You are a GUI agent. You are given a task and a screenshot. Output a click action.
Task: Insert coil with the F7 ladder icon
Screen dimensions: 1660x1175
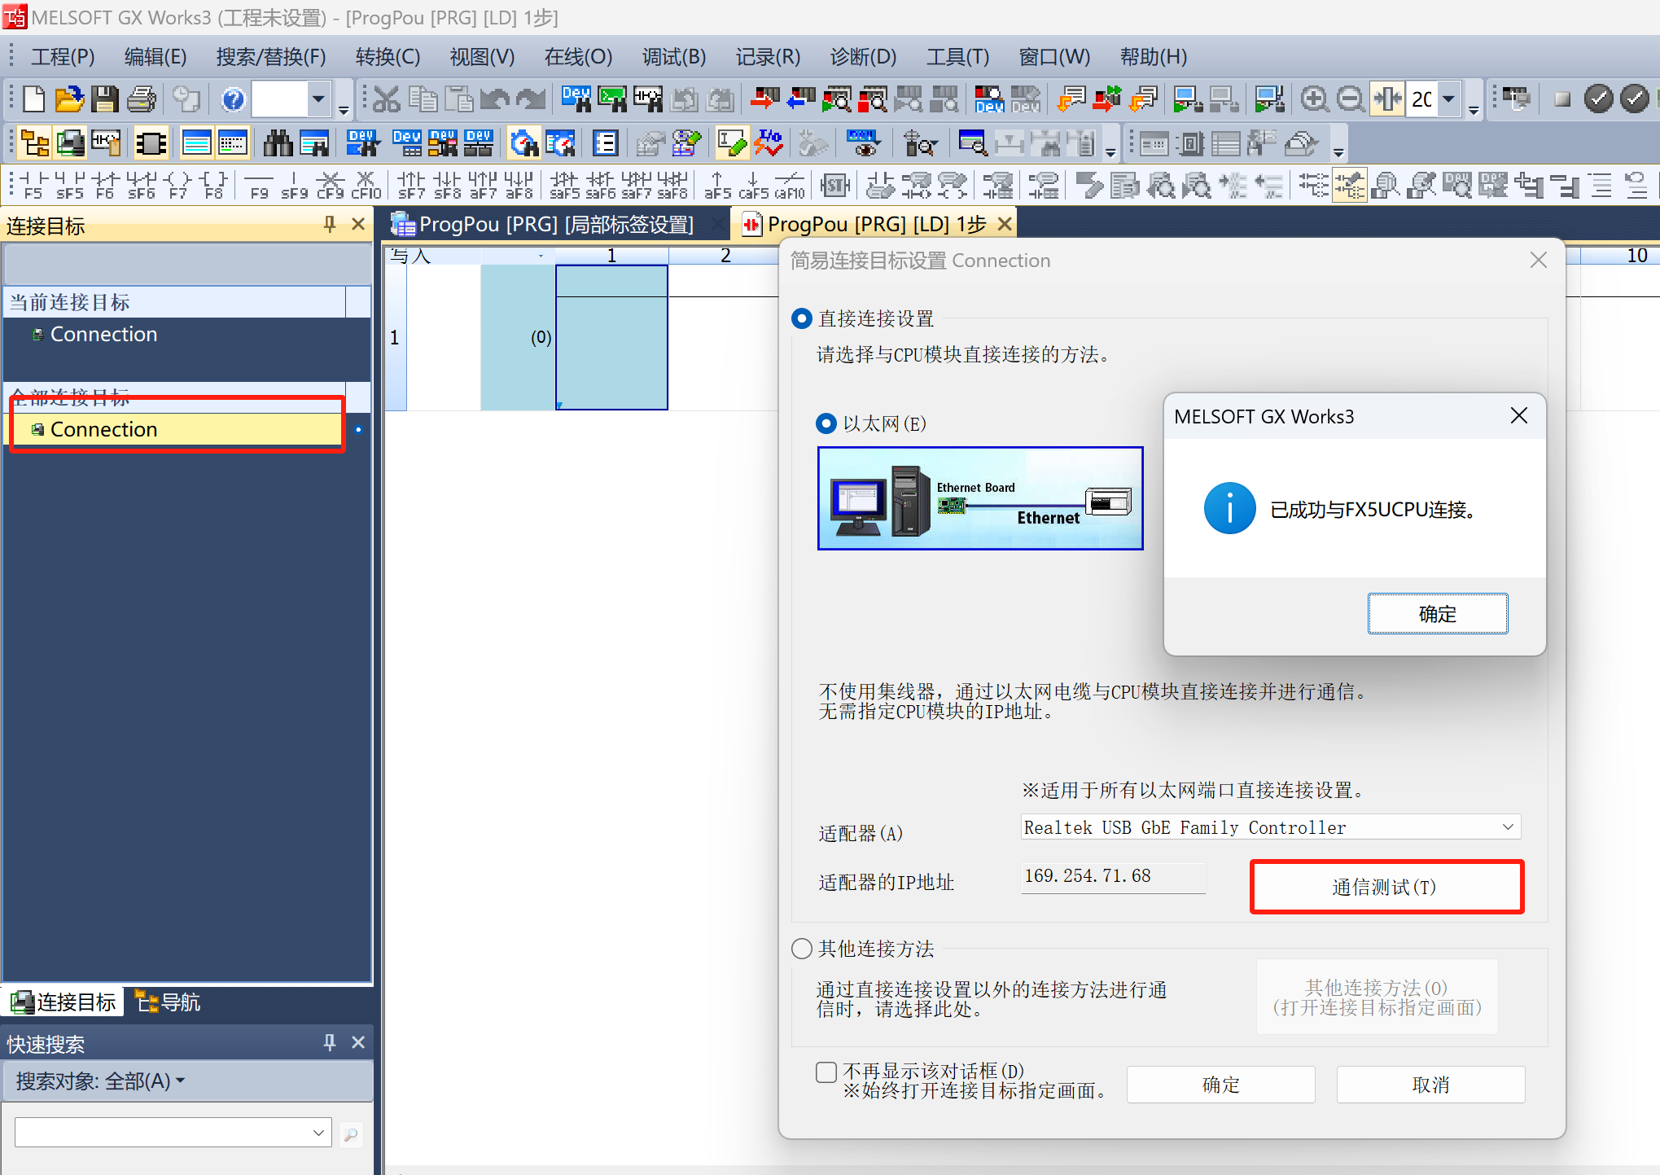pyautogui.click(x=177, y=186)
